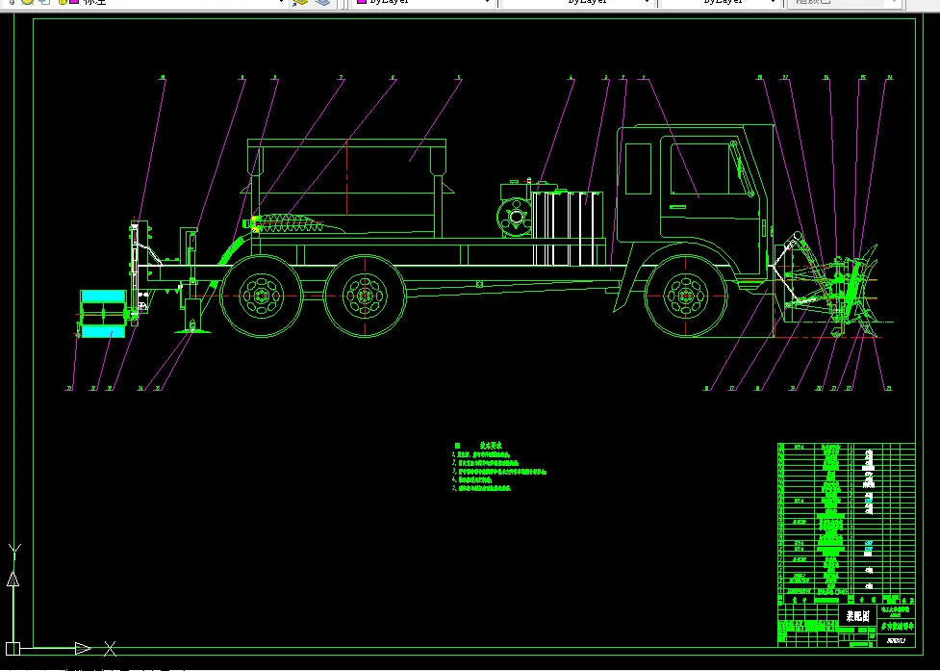The width and height of the screenshot is (940, 671).
Task: Select the UCS origin icon in the corner
Action: click(13, 648)
